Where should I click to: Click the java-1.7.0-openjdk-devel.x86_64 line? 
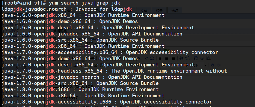click(x=98, y=65)
